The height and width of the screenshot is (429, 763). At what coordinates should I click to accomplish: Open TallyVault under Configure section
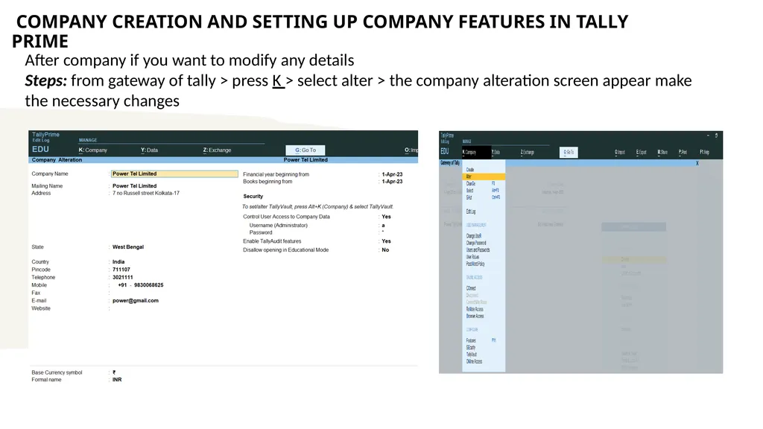tap(472, 355)
